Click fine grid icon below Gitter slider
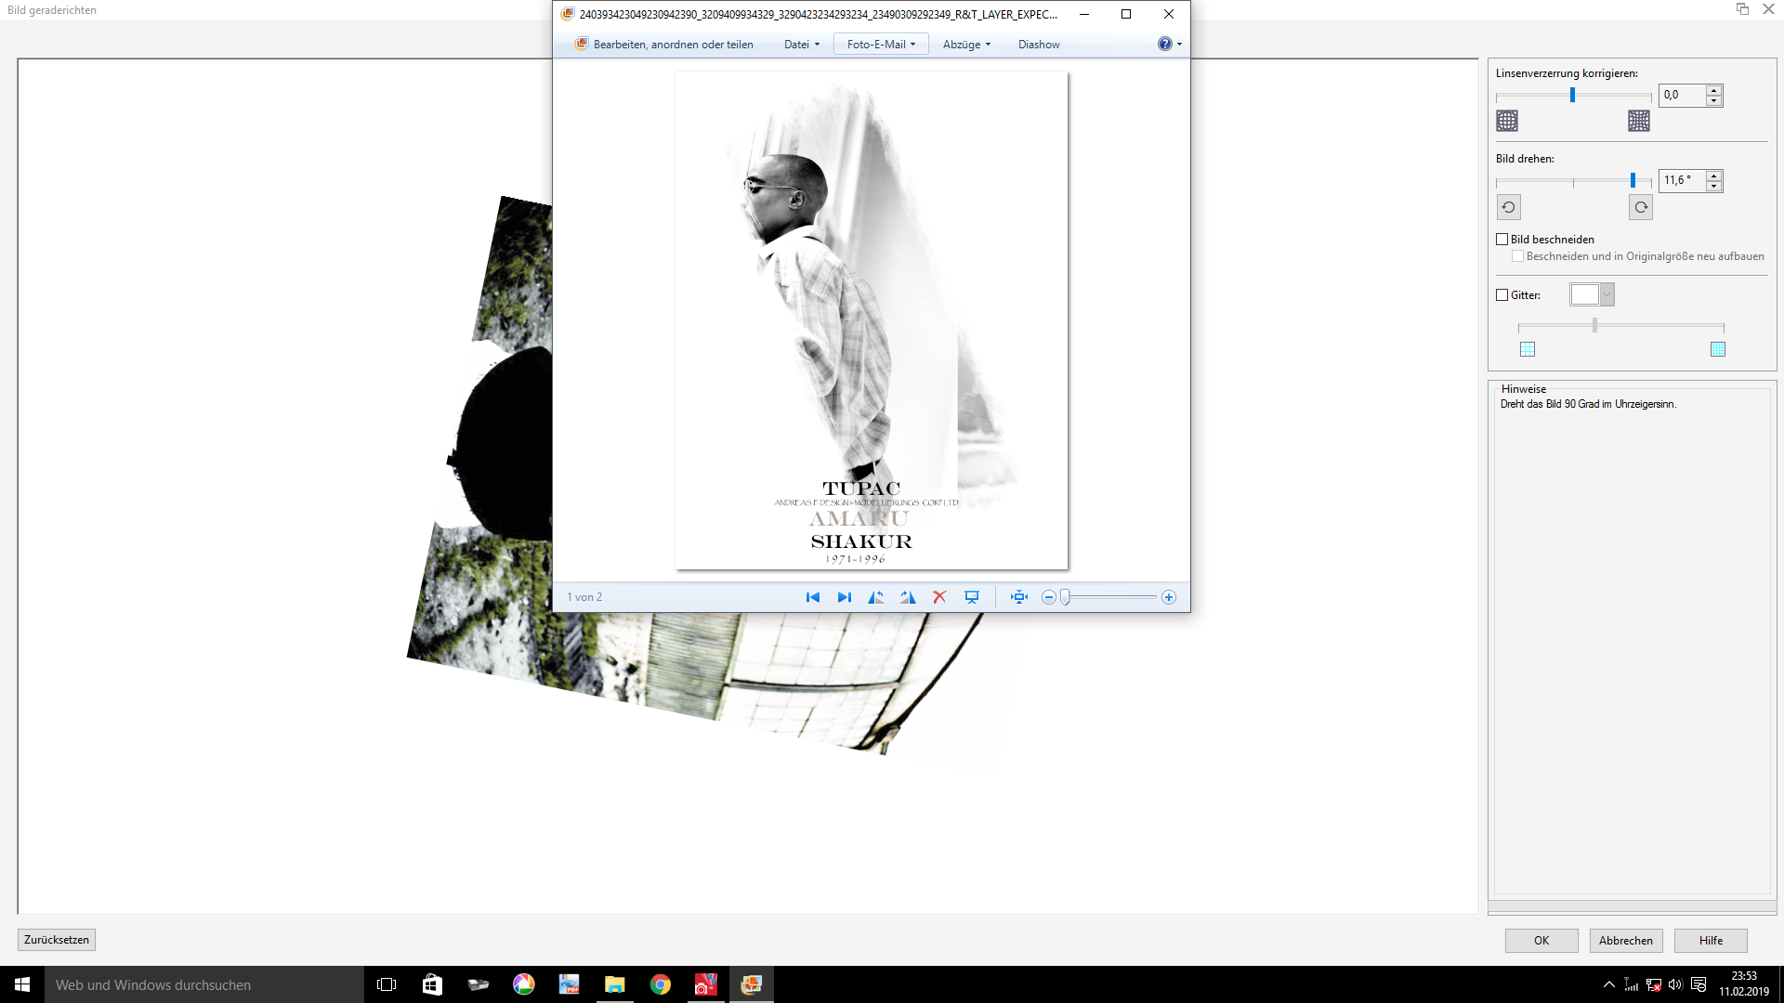 click(x=1718, y=349)
